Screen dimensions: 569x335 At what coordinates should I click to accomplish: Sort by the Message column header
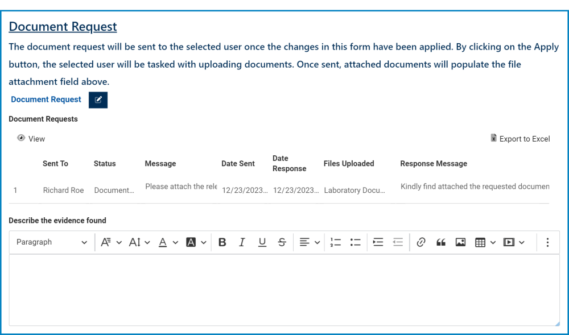[160, 163]
